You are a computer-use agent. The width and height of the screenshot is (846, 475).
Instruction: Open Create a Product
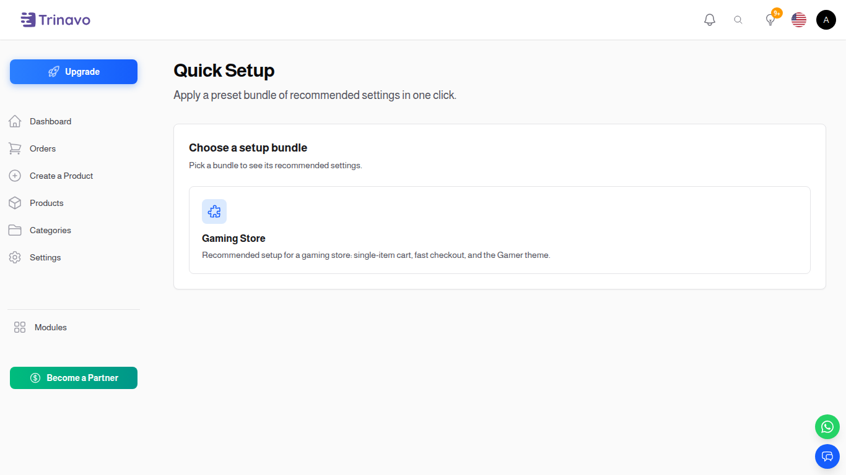click(x=61, y=176)
